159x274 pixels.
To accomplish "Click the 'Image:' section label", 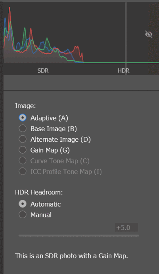I will (25, 106).
